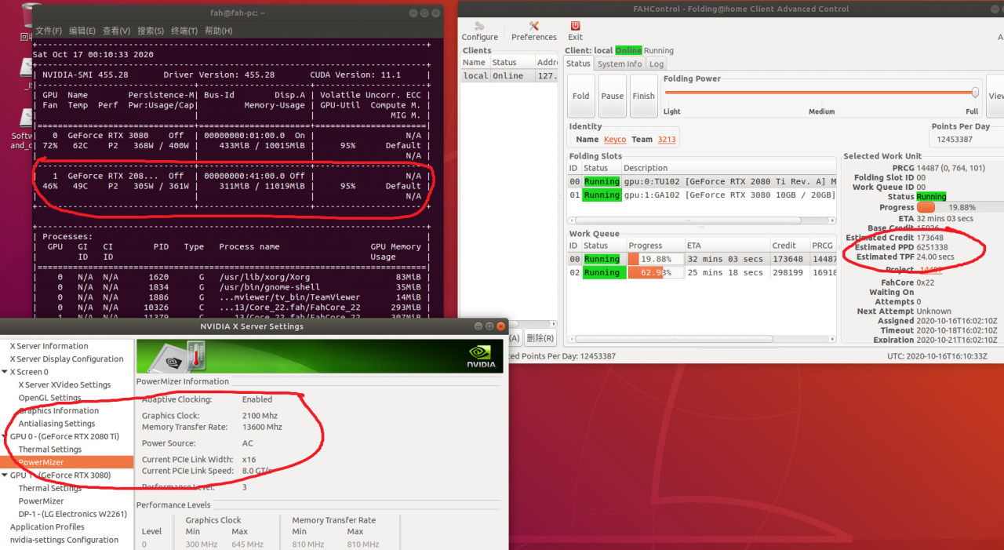Select PowerMizer under GPU 1
Viewport: 1004px width, 550px height.
tap(41, 501)
